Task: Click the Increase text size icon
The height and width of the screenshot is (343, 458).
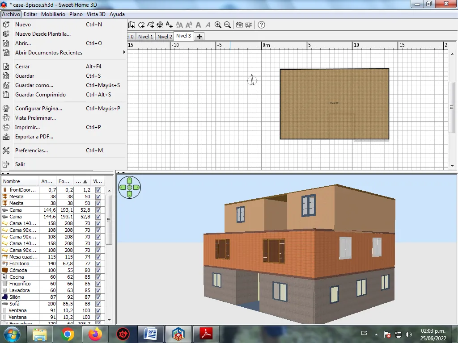Action: 179,25
